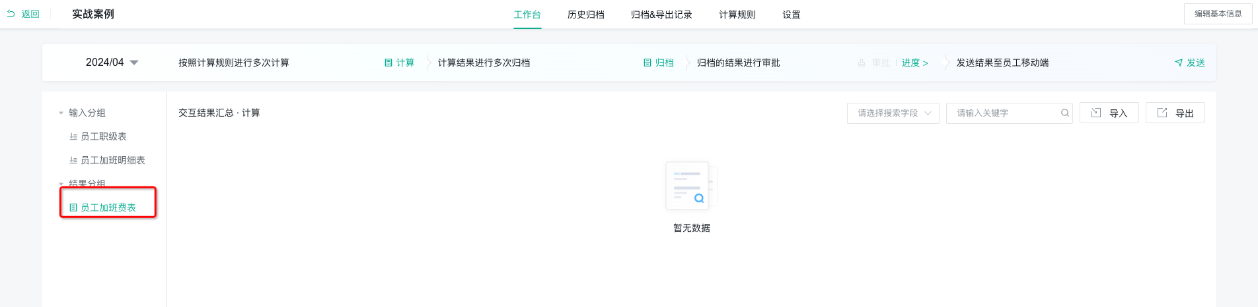Click the 发送 paper-plane icon
The height and width of the screenshot is (307, 1258).
click(1179, 63)
